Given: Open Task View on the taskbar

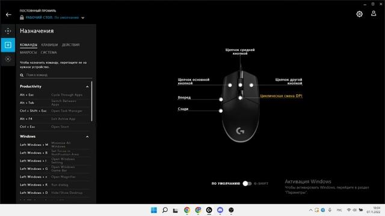Looking at the screenshot, I should (175, 211).
